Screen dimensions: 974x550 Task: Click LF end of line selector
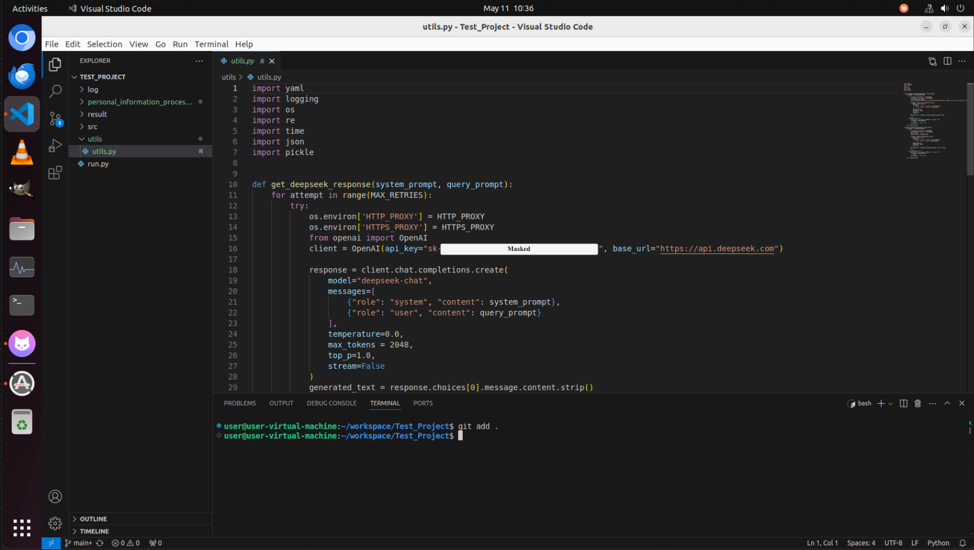click(915, 543)
